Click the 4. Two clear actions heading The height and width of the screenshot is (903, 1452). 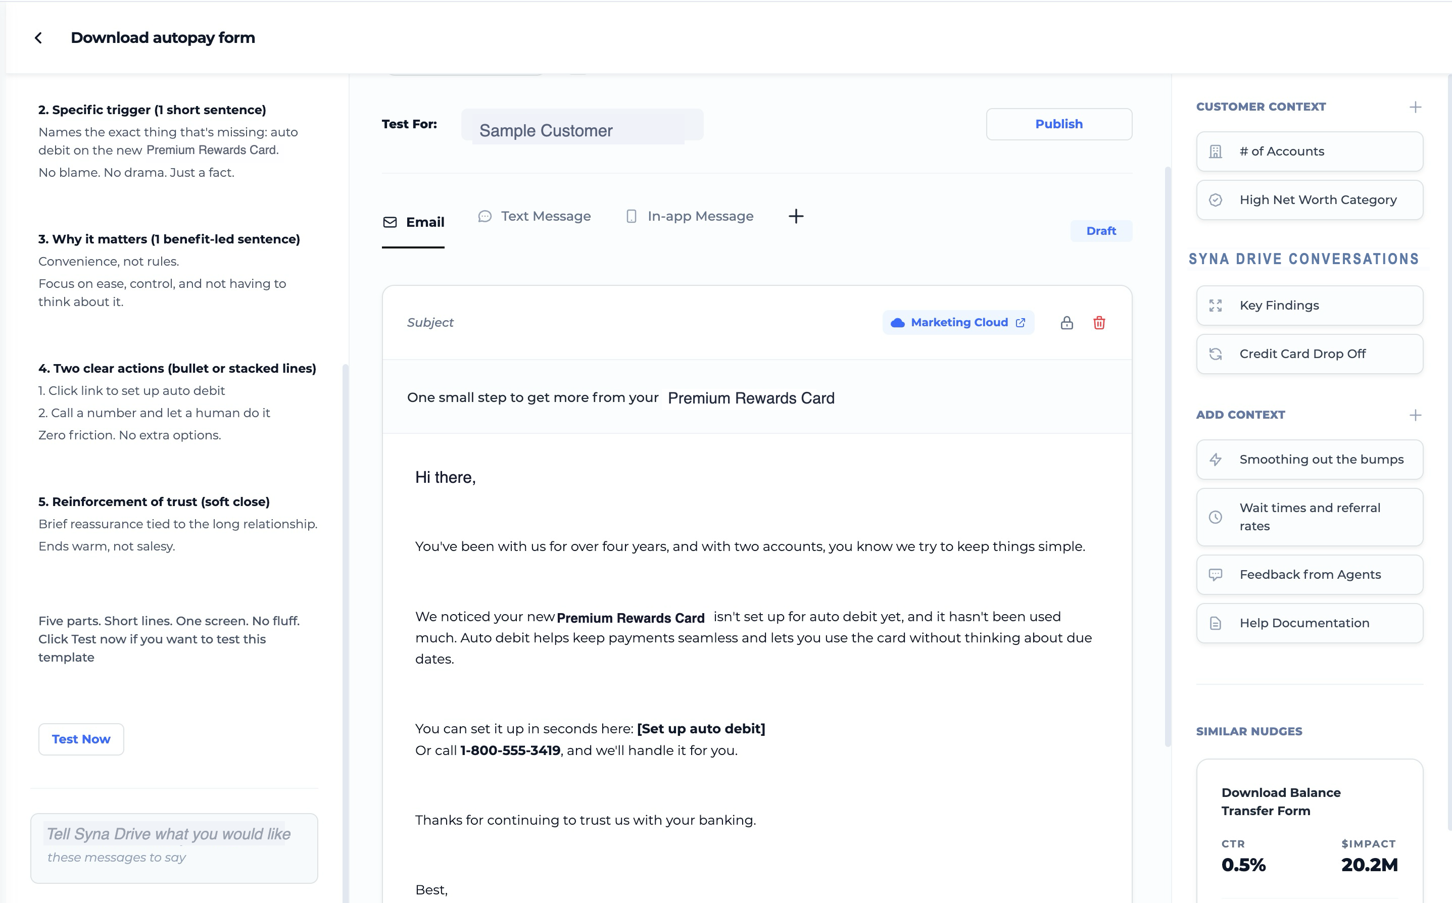click(177, 369)
